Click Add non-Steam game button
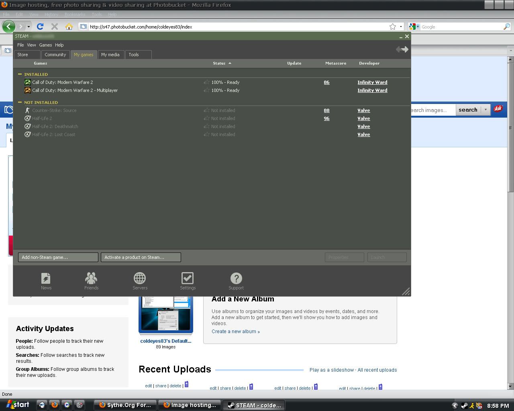Screen dimensions: 514x411 coord(58,257)
